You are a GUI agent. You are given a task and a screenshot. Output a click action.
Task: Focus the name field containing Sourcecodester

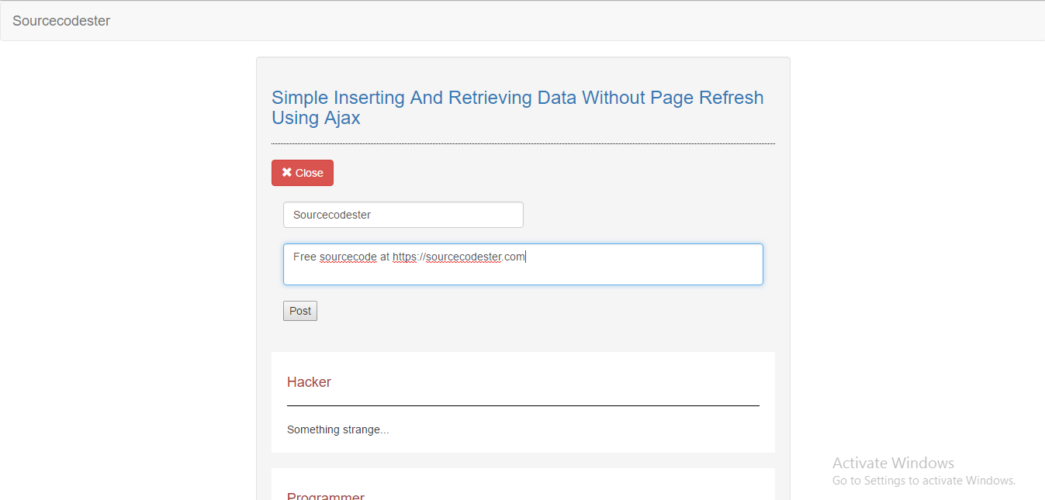[403, 215]
